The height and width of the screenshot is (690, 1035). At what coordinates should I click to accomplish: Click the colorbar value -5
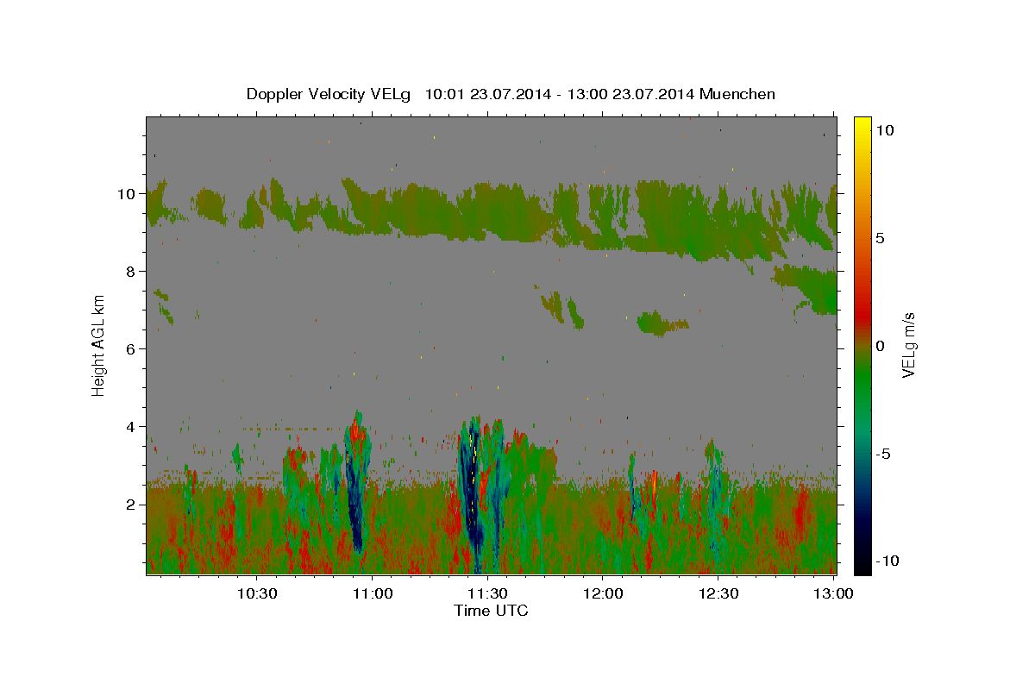884,454
